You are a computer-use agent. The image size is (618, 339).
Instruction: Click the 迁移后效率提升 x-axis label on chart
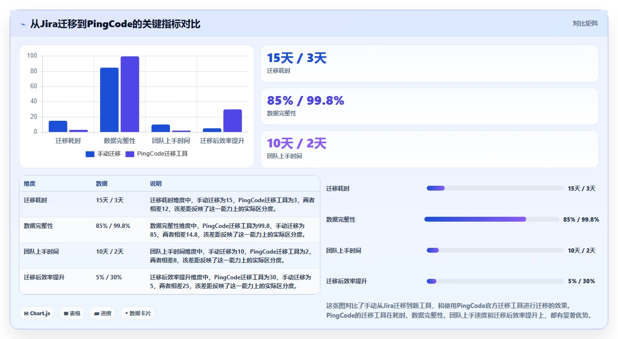pyautogui.click(x=222, y=141)
